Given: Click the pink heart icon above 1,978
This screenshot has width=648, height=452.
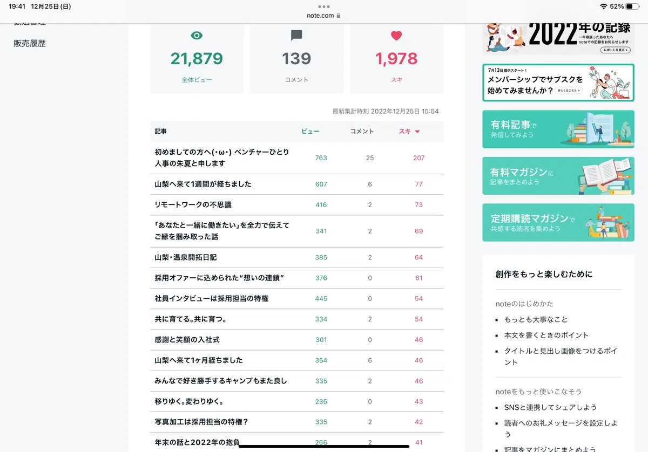Looking at the screenshot, I should pyautogui.click(x=396, y=36).
